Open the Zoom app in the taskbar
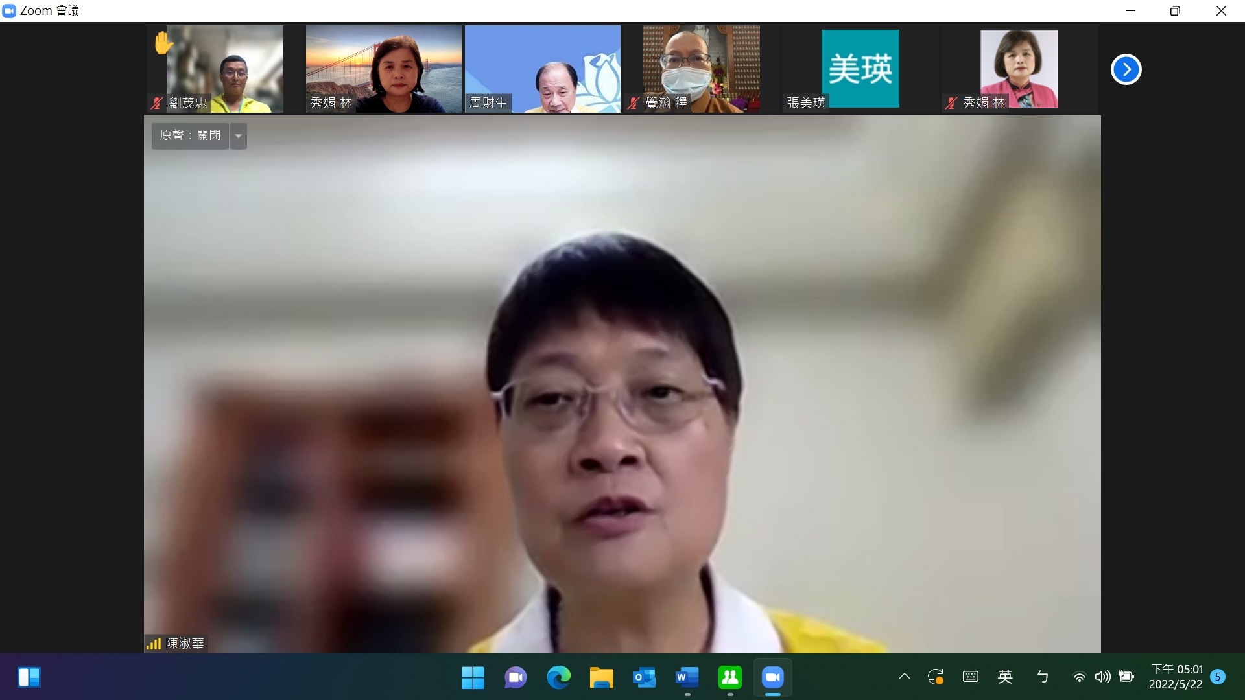Image resolution: width=1245 pixels, height=700 pixels. pos(772,677)
